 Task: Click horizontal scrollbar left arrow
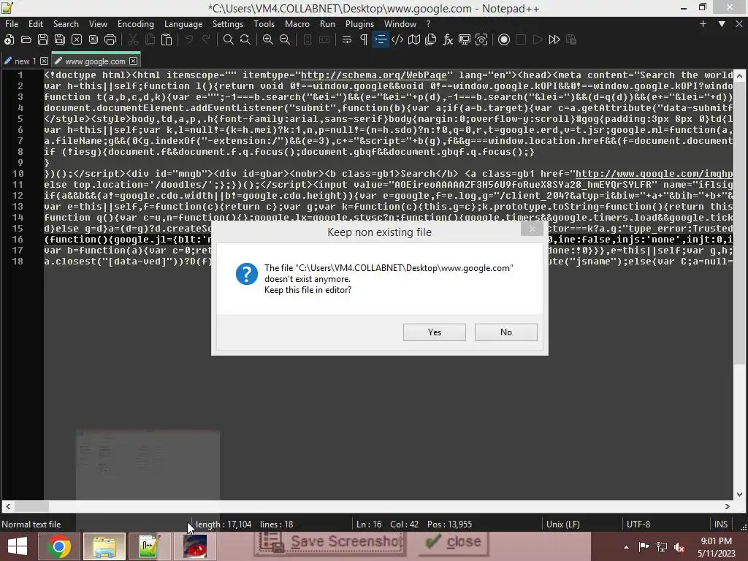coord(7,506)
